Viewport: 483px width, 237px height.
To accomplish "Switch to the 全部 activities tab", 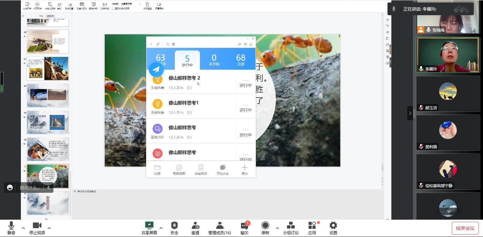I will [x=241, y=60].
